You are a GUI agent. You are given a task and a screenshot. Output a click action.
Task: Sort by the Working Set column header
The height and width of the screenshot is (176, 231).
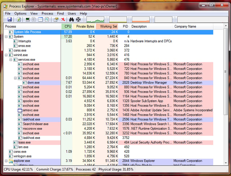click(x=107, y=26)
